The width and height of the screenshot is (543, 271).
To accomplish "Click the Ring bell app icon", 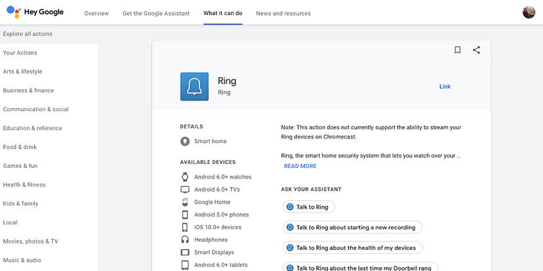I will coord(194,87).
